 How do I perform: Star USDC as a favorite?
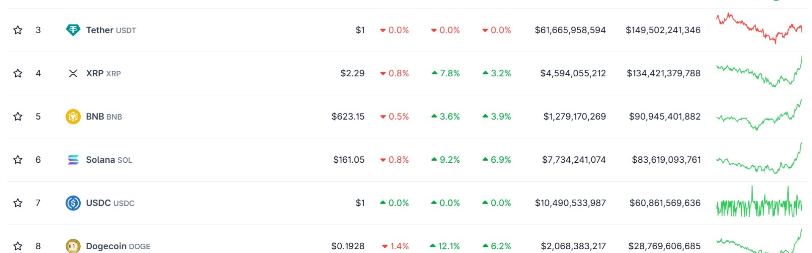[x=18, y=203]
